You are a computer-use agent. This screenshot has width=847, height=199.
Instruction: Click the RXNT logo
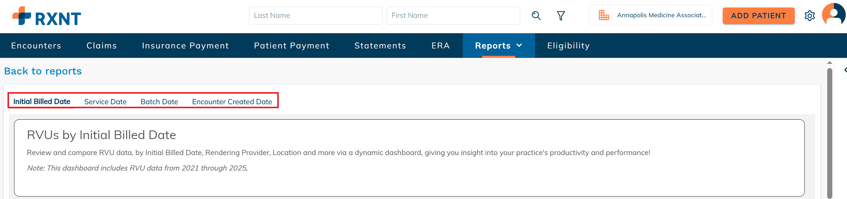point(47,16)
